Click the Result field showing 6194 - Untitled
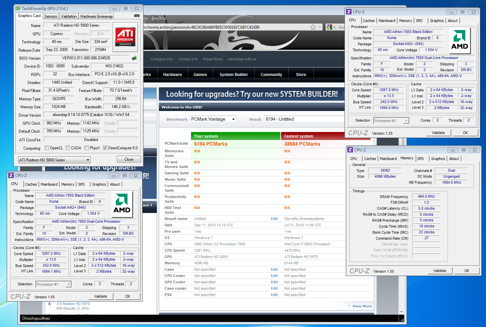This screenshot has width=486, height=327. click(304, 119)
